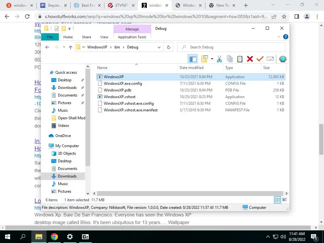The image size is (324, 243).
Task: Reload the page in Chrome
Action: pos(27,16)
